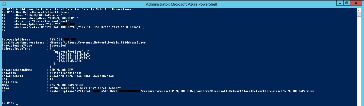Click the Id subscription path in the output
Image resolution: width=364 pixels, height=106 pixels.
182,91
